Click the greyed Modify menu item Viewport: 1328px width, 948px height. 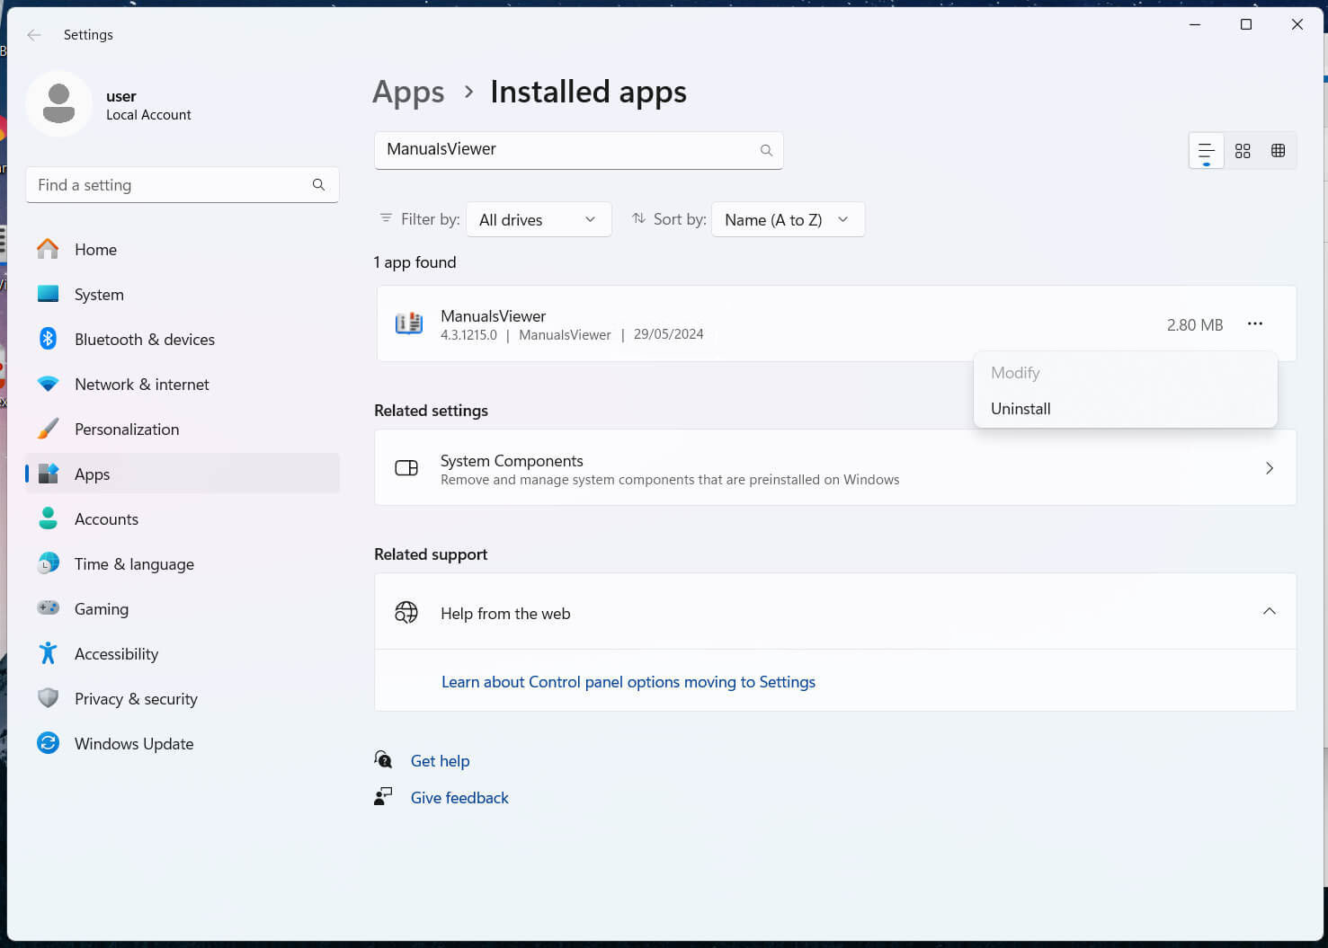(1125, 373)
